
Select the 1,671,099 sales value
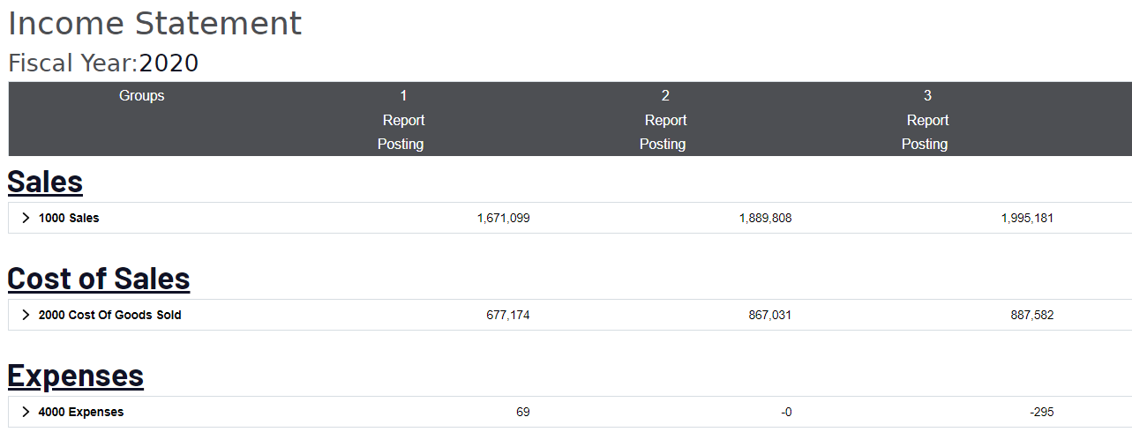point(503,218)
